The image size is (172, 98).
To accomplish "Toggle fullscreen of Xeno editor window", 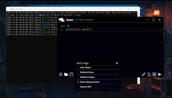I will 154,20.
